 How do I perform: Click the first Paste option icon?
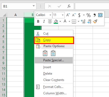coord(45,53)
